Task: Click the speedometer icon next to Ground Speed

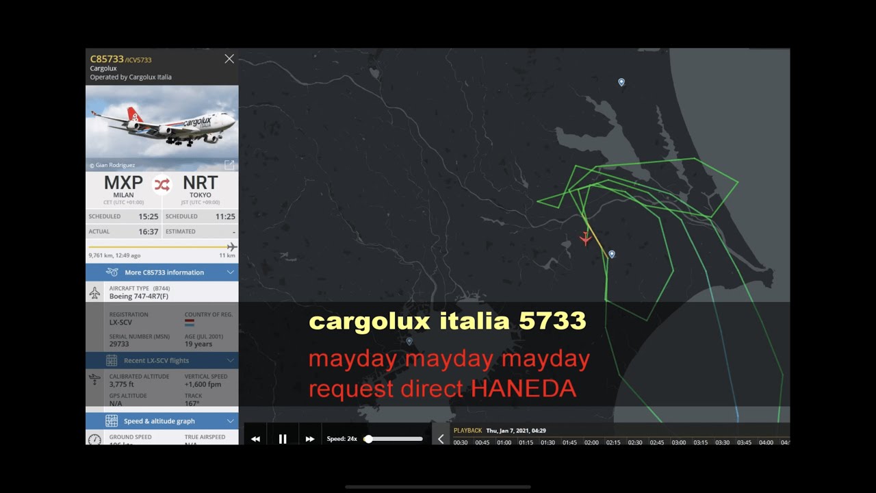Action: point(94,439)
